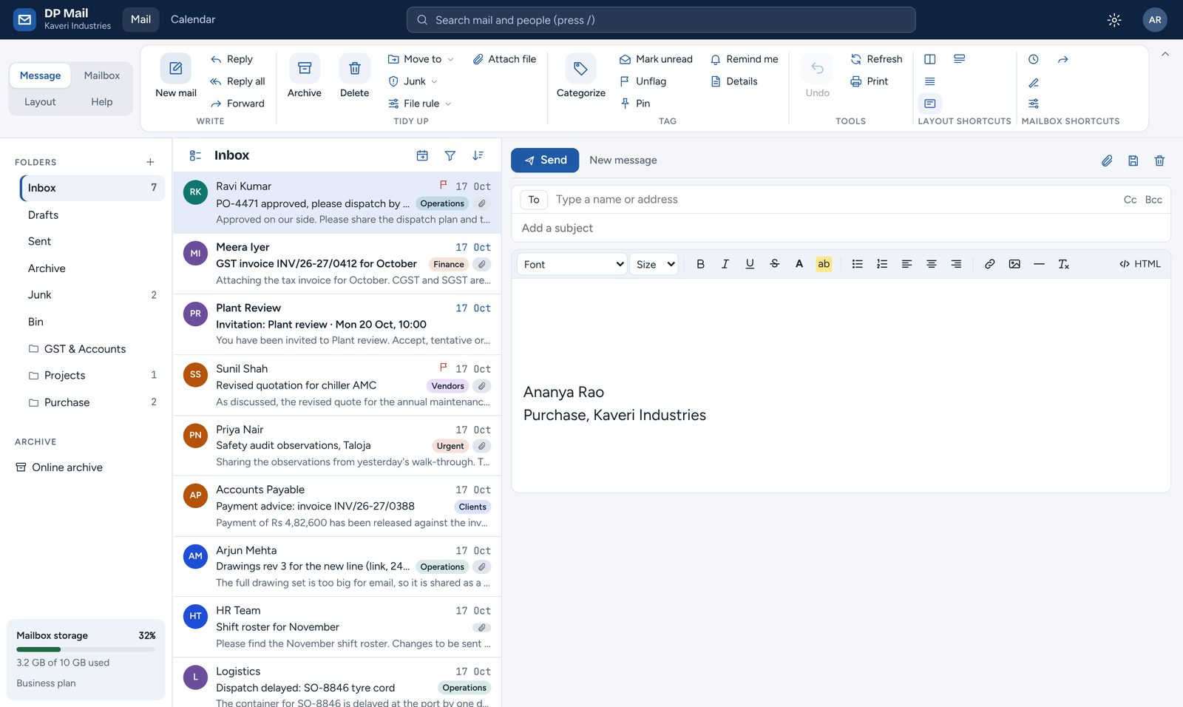The height and width of the screenshot is (707, 1183).
Task: Open the Categorize tag icon
Action: (x=581, y=68)
